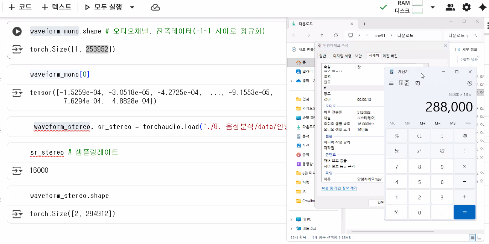Viewport: 489px width, 244px height.
Task: Click Explorer search box 다운로드 검색
Action: tap(462, 35)
